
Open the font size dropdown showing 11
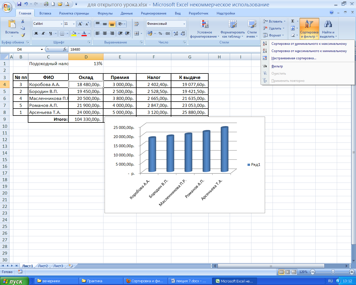[x=73, y=24]
